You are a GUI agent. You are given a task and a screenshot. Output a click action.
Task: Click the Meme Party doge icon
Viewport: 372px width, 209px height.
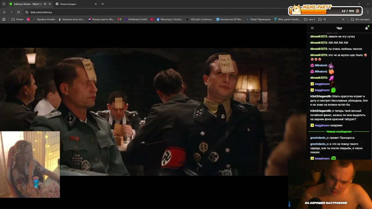[296, 9]
